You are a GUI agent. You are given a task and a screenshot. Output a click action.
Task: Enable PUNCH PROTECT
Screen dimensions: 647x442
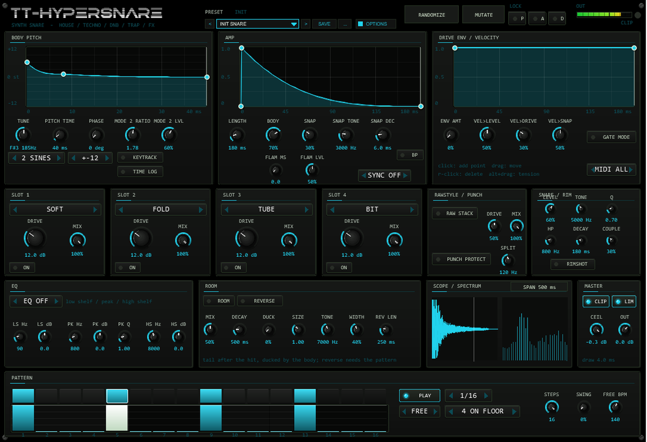click(x=461, y=259)
